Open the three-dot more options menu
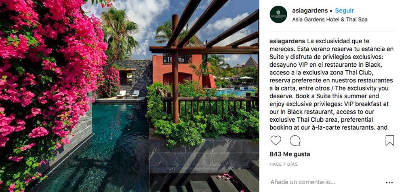Viewport: 404px width, 192px height. click(389, 182)
